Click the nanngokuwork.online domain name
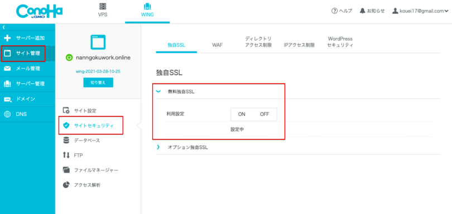Image resolution: width=452 pixels, height=214 pixels. click(x=103, y=57)
